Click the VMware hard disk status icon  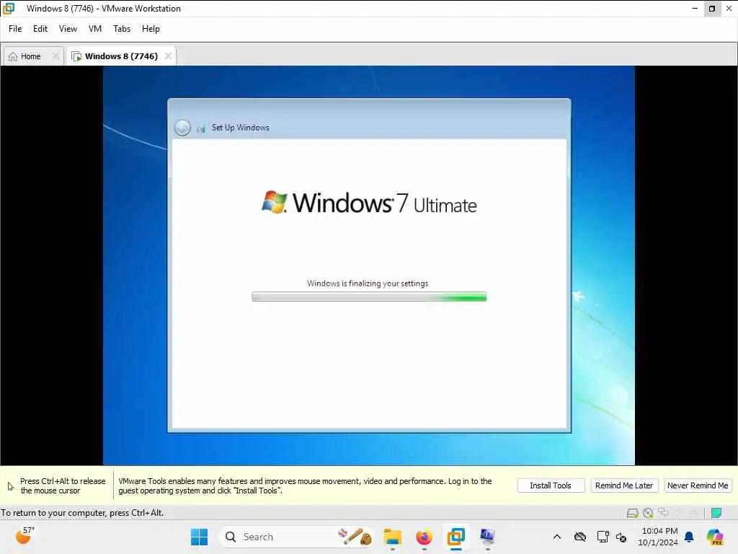pyautogui.click(x=633, y=513)
